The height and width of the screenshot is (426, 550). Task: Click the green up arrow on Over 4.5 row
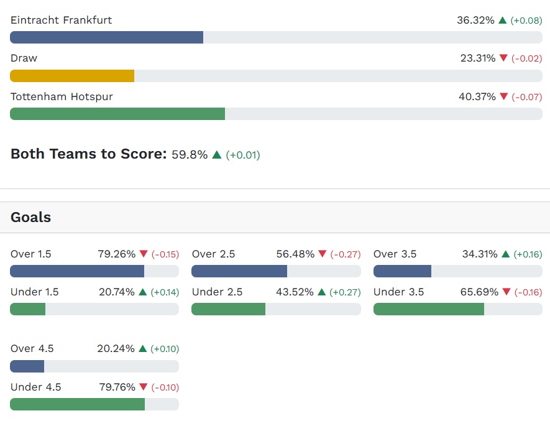pos(143,349)
